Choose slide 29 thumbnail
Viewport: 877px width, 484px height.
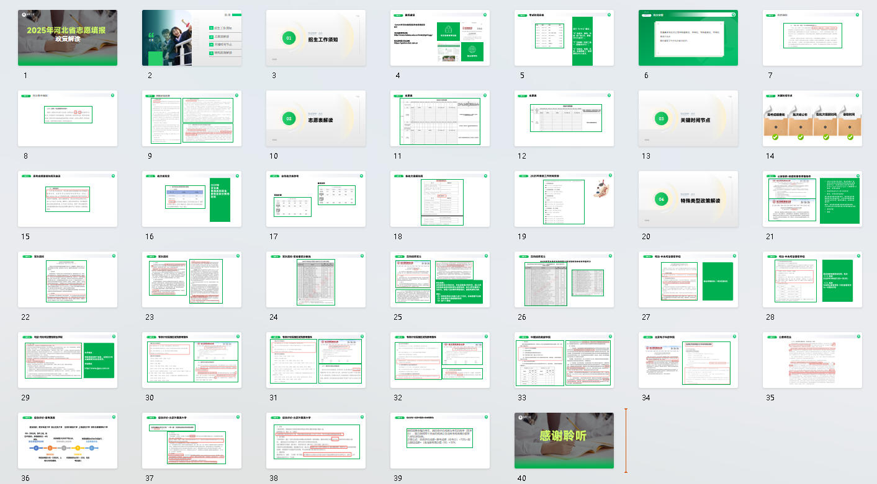[x=67, y=360]
